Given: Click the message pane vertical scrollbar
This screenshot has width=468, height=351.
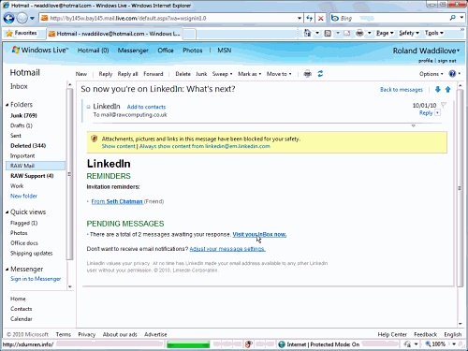Looking at the screenshot, I should tap(460, 188).
